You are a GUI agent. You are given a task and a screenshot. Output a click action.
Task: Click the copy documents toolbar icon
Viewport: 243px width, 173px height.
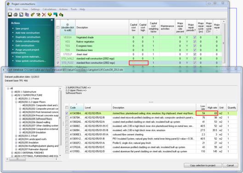(x=27, y=15)
